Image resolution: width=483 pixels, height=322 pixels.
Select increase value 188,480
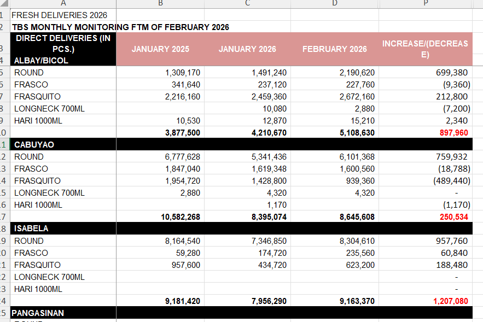point(426,265)
